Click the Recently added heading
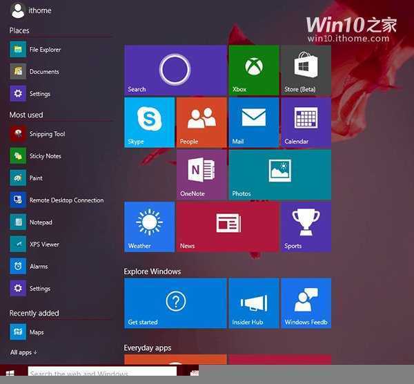The image size is (414, 384). [34, 313]
